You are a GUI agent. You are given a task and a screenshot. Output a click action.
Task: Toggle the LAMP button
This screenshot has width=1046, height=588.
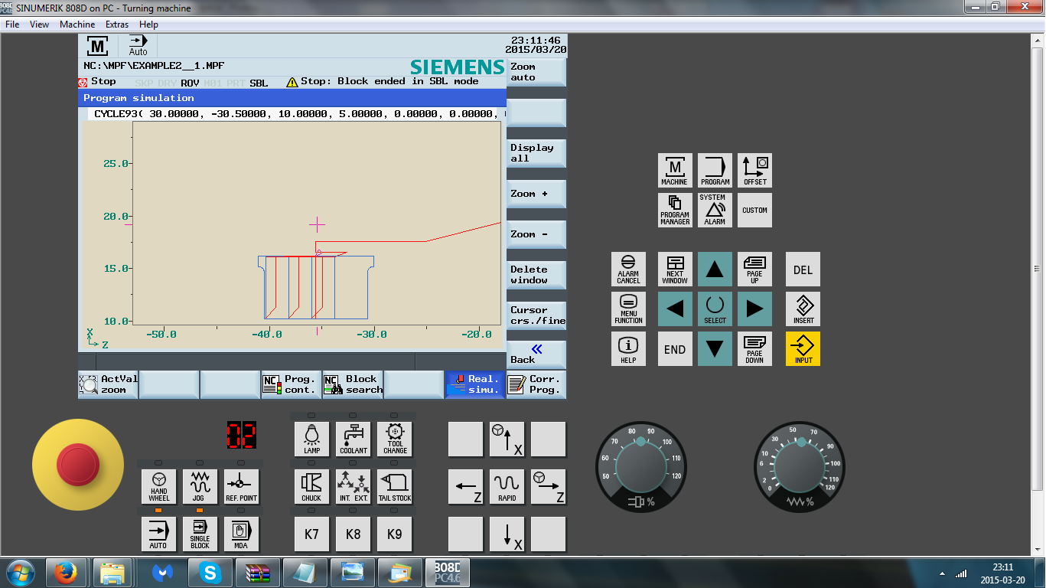(311, 439)
